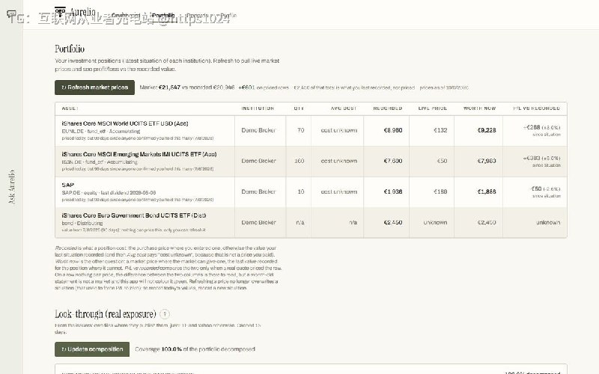Click the WORTH NOW column header
This screenshot has height=374, width=599.
479,108
